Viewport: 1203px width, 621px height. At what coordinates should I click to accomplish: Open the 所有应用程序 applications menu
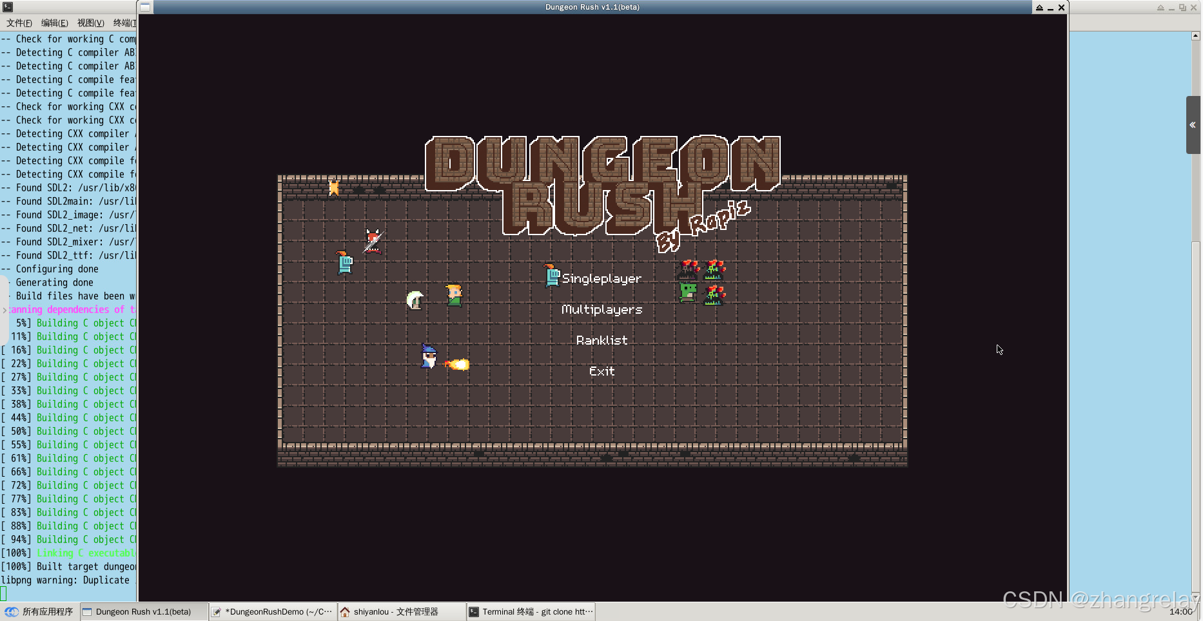click(39, 611)
